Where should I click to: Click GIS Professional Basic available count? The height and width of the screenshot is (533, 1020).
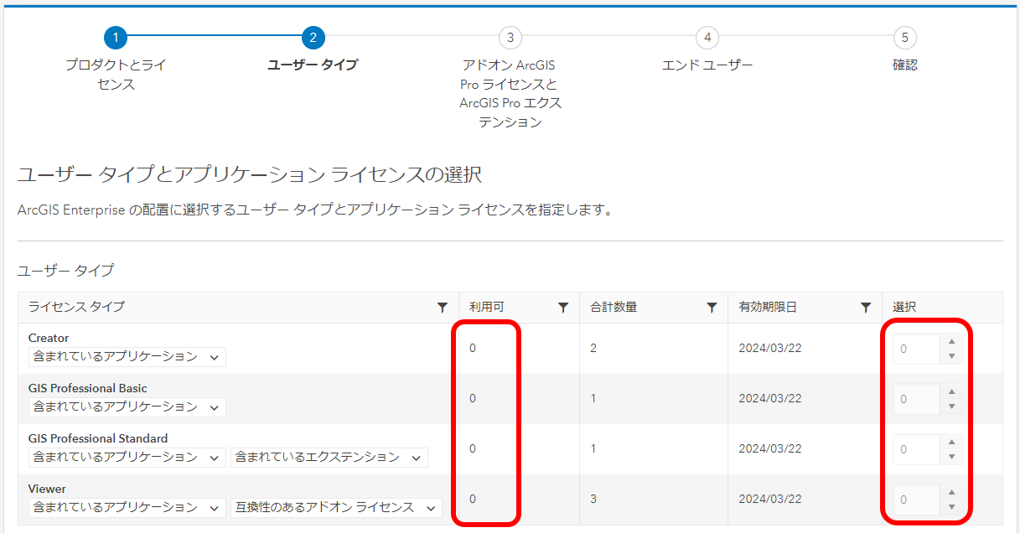(x=473, y=399)
